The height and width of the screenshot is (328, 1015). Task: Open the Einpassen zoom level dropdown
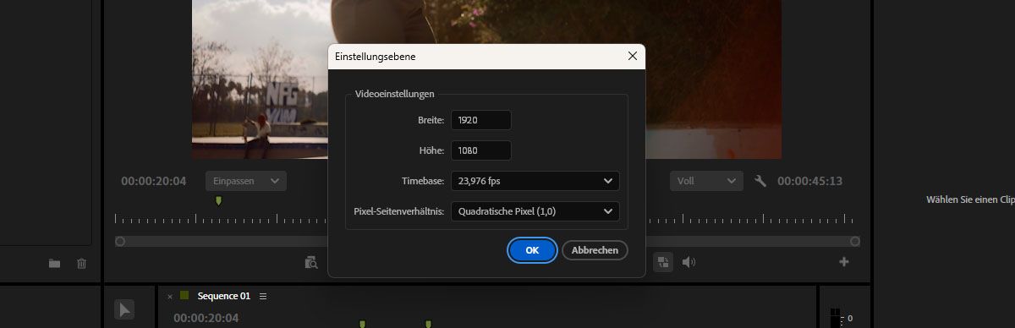[245, 181]
